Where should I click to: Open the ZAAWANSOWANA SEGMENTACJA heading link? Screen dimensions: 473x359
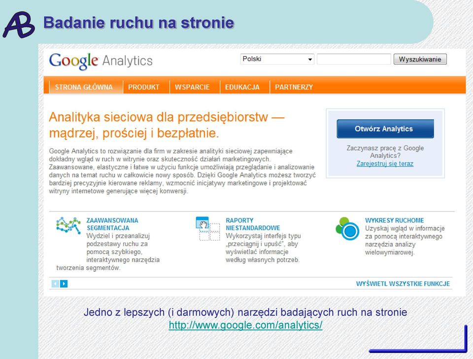pyautogui.click(x=112, y=224)
